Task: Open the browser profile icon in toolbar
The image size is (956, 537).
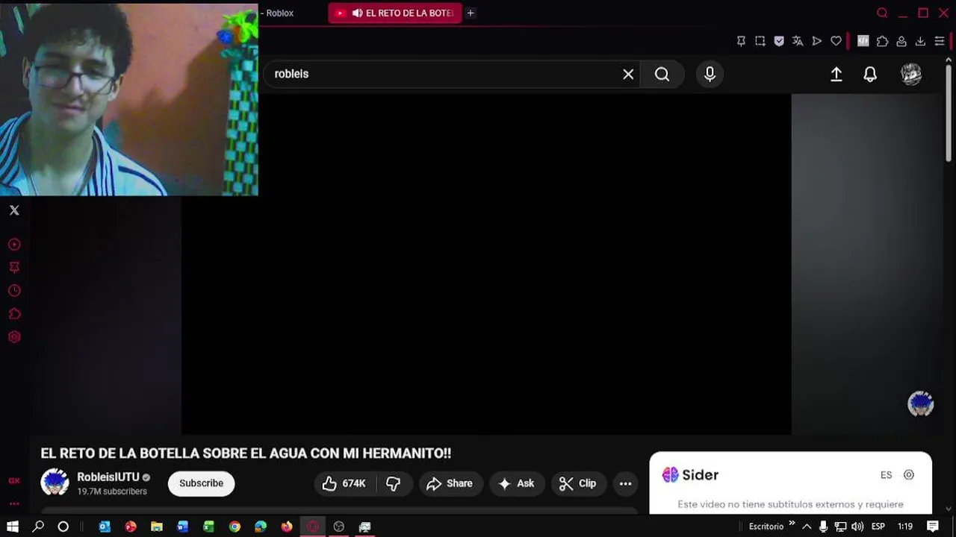Action: pos(901,41)
